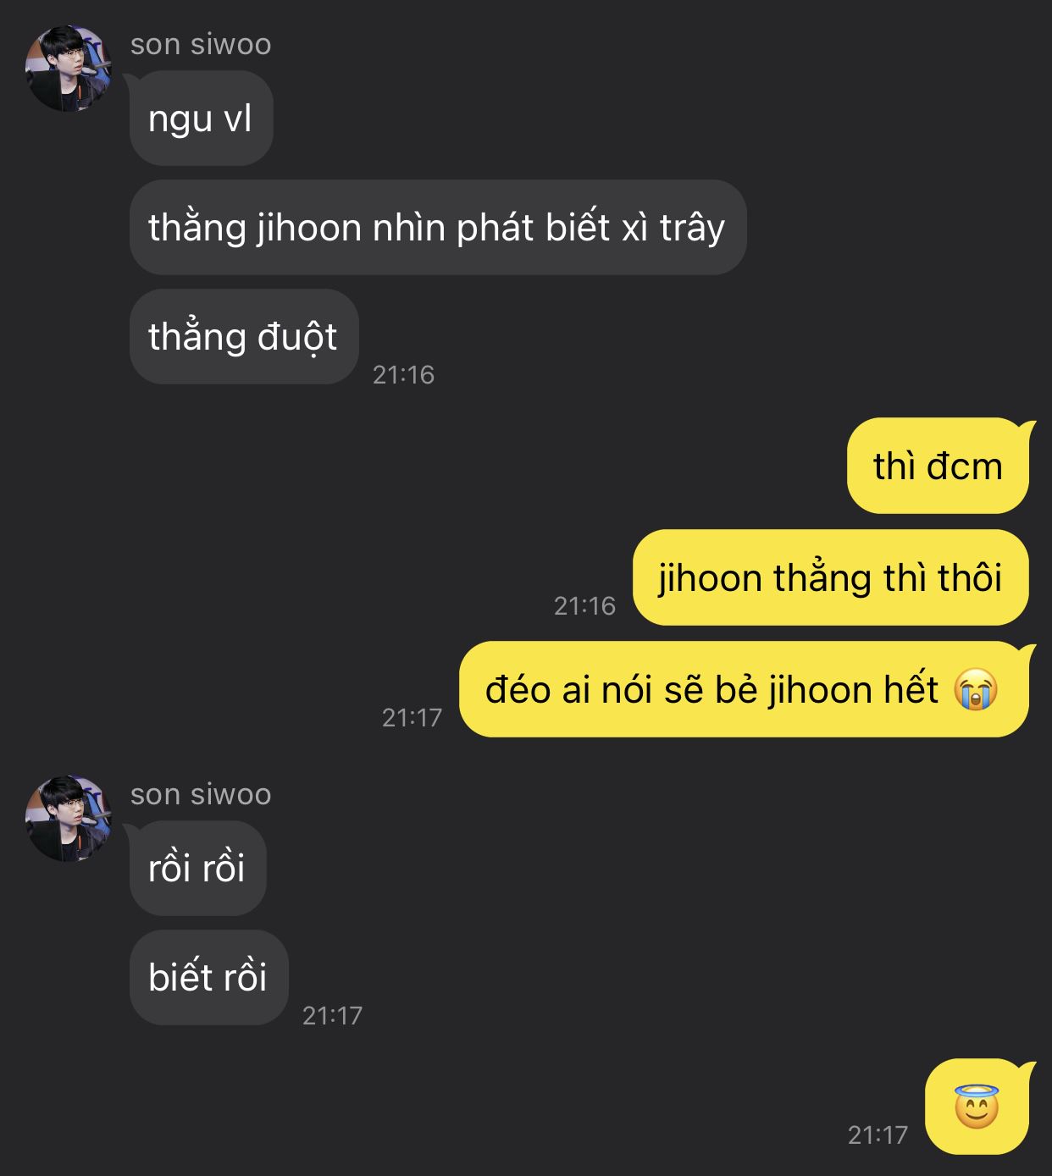
Task: Select the "ngu vl" message bubble
Action: pyautogui.click(x=201, y=119)
